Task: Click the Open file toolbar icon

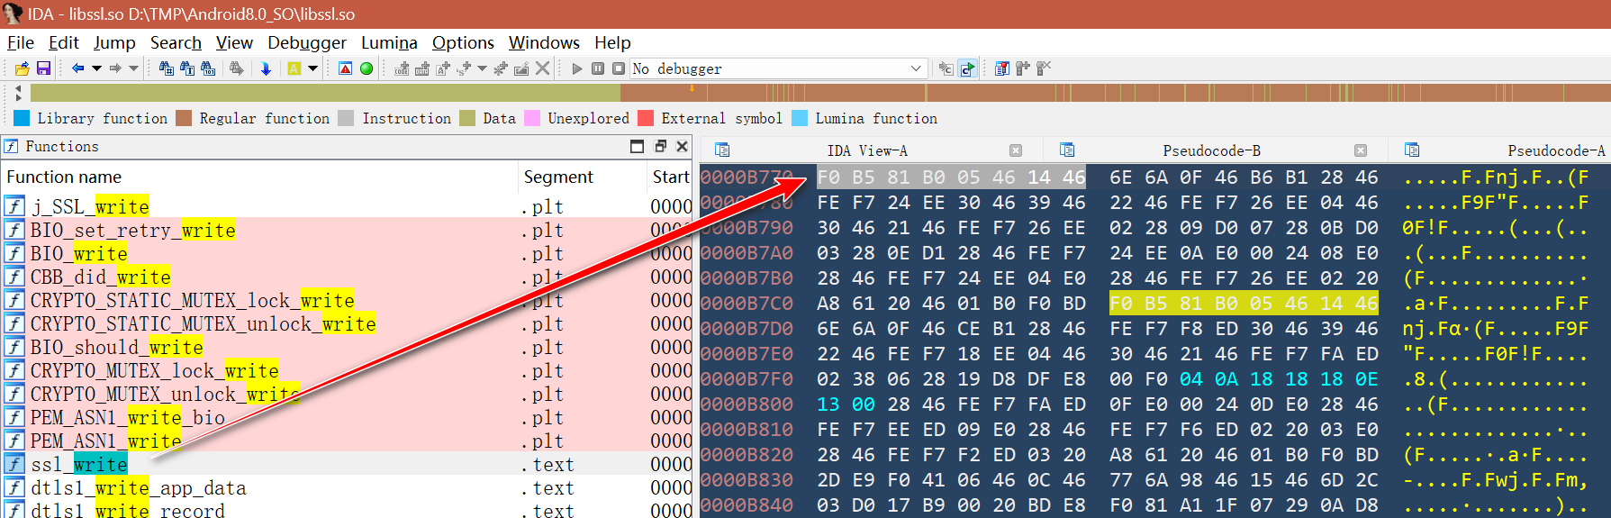Action: click(x=22, y=68)
